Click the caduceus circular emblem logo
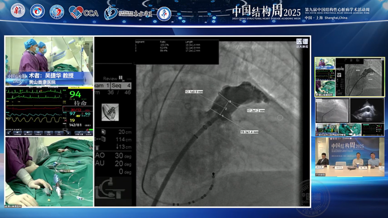Image resolution: width=388 pixels, height=218 pixels. pyautogui.click(x=164, y=14)
